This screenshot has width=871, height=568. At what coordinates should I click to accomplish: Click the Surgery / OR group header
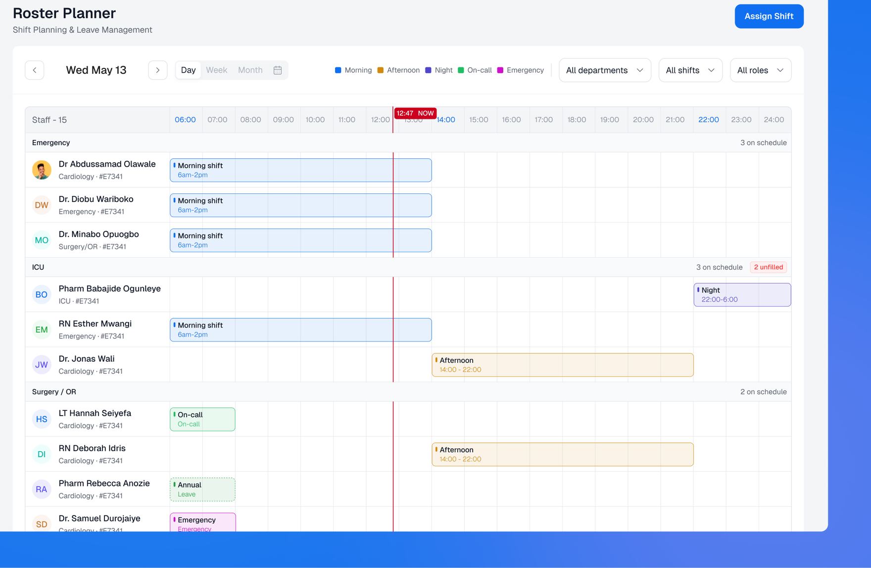[408, 392]
